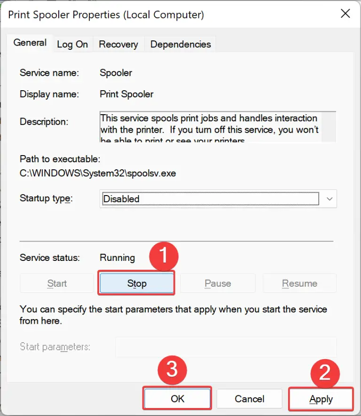361x416 pixels.
Task: Switch to the Log On tab
Action: [x=72, y=44]
